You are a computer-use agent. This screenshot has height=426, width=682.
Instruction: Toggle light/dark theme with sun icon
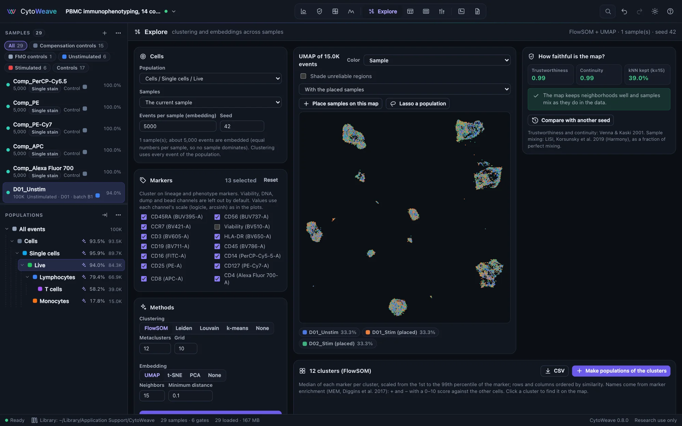tap(655, 11)
